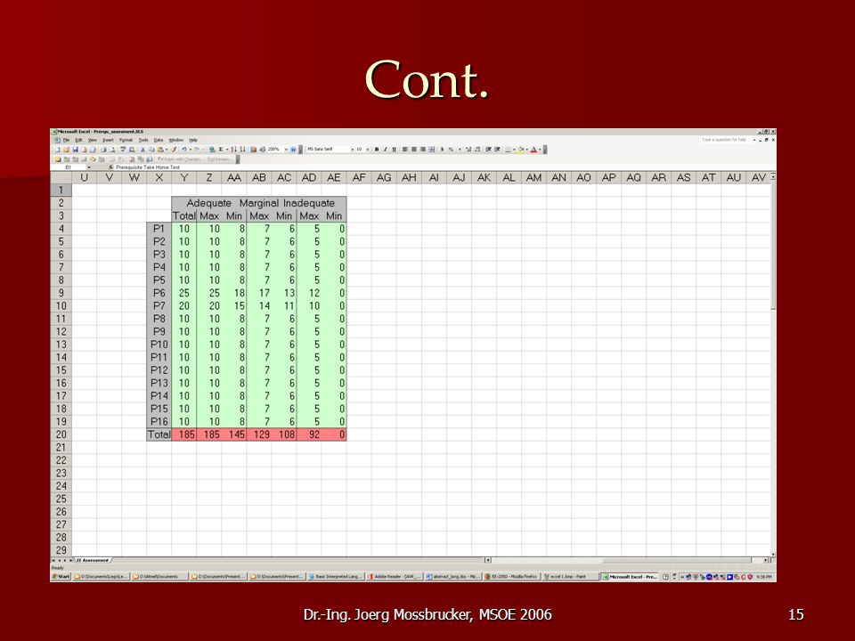Select row header 20
This screenshot has height=641, width=855.
[61, 434]
